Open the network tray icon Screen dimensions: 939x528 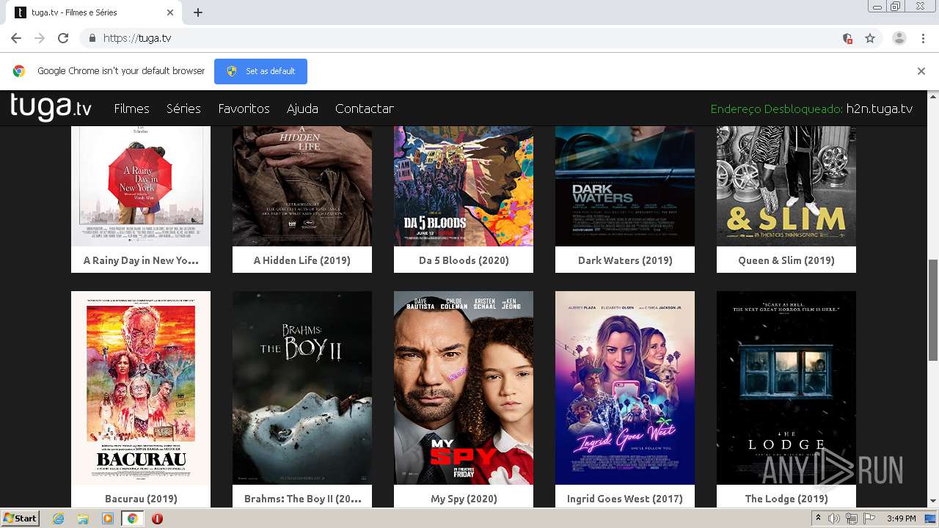852,518
